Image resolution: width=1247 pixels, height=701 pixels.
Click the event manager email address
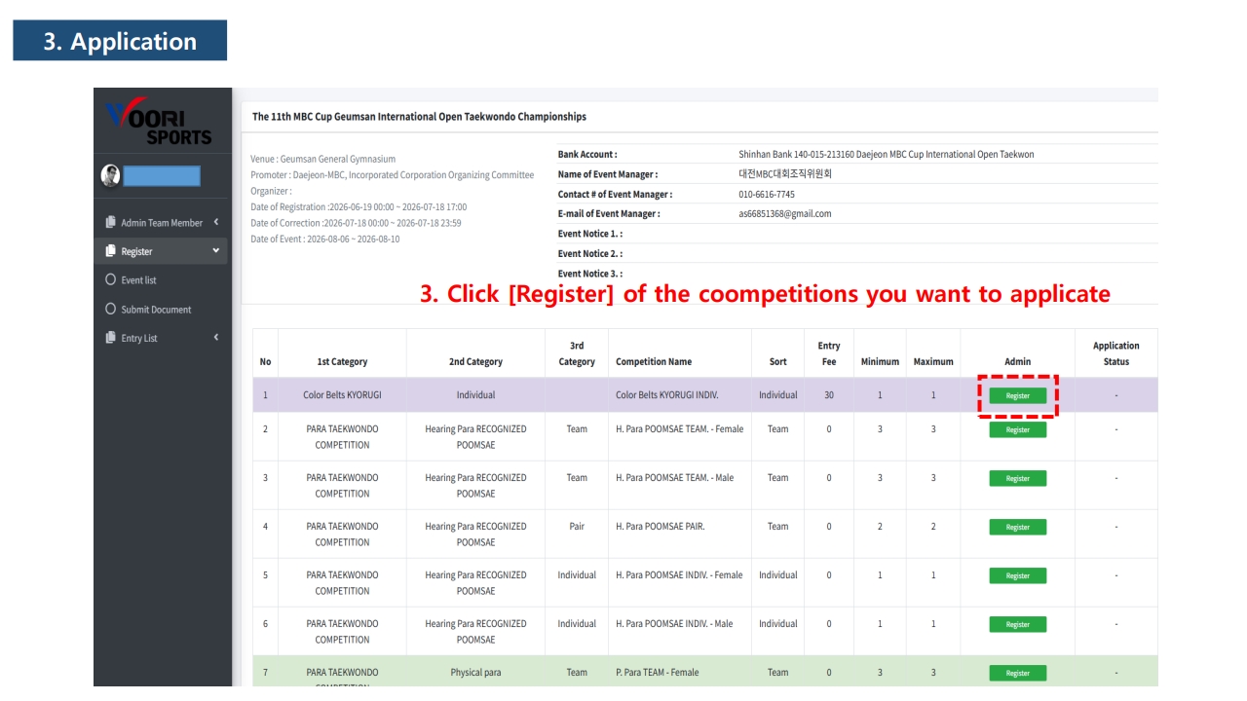pos(784,214)
